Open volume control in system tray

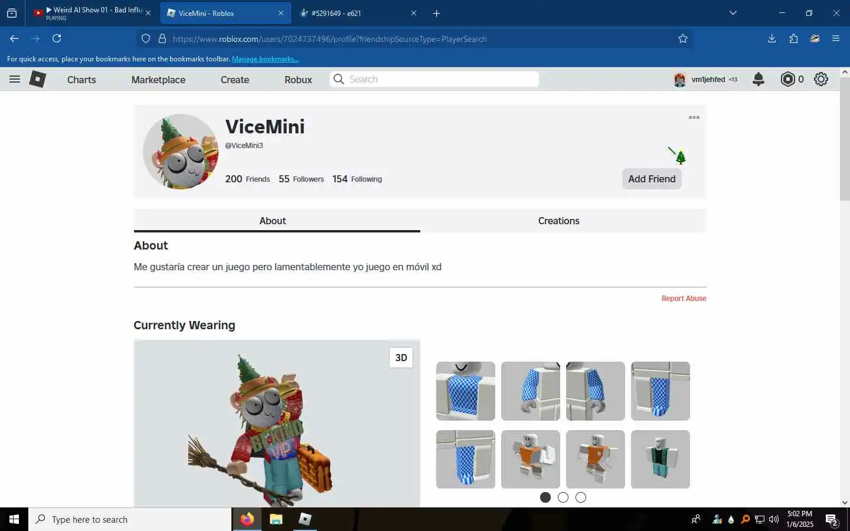tap(774, 519)
